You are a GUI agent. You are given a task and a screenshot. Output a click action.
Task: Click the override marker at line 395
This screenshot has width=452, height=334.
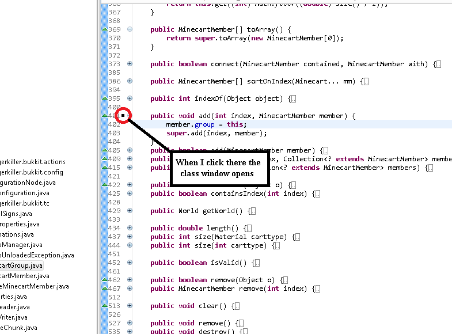(x=105, y=98)
